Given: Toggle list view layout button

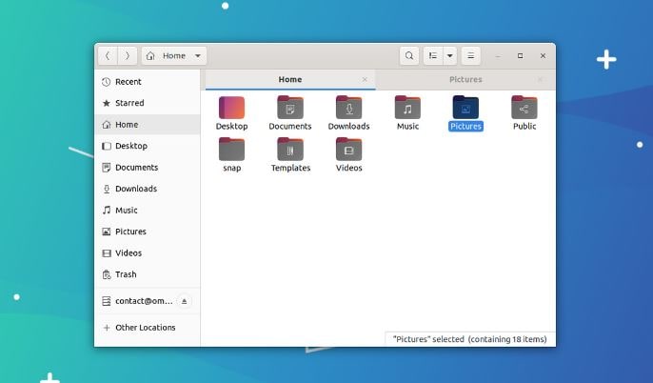Looking at the screenshot, I should coord(433,56).
